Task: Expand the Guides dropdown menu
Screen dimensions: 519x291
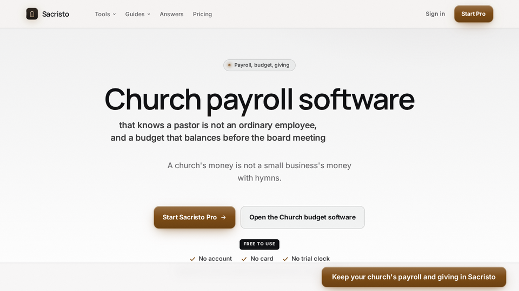Action: coord(138,14)
